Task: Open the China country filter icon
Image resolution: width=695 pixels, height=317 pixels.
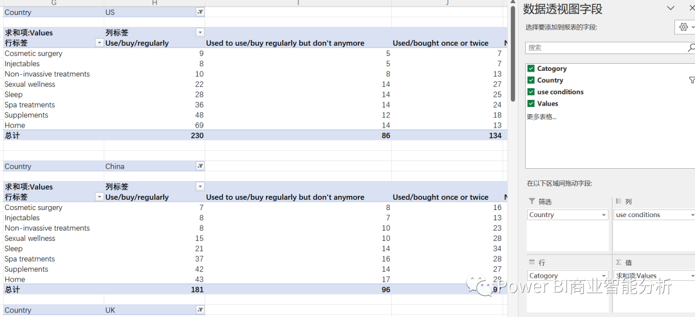Action: pyautogui.click(x=200, y=166)
